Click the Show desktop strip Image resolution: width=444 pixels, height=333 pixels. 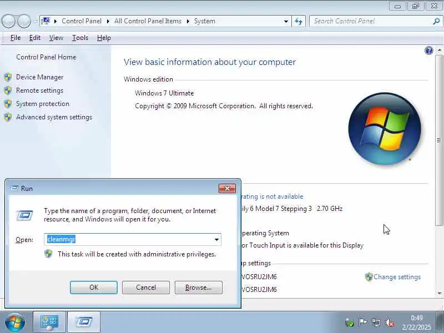(441, 322)
